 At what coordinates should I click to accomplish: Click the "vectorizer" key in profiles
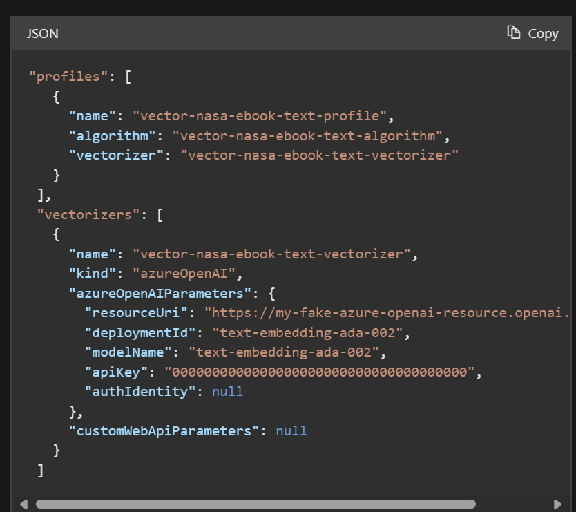[116, 155]
